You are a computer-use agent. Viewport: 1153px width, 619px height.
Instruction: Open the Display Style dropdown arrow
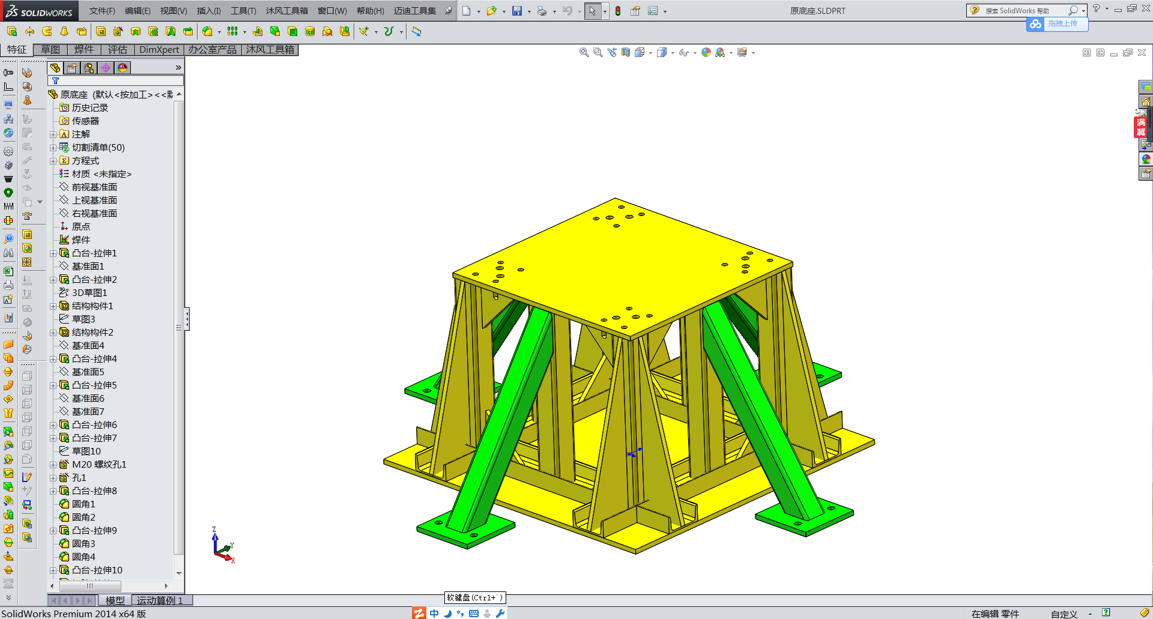tap(673, 53)
